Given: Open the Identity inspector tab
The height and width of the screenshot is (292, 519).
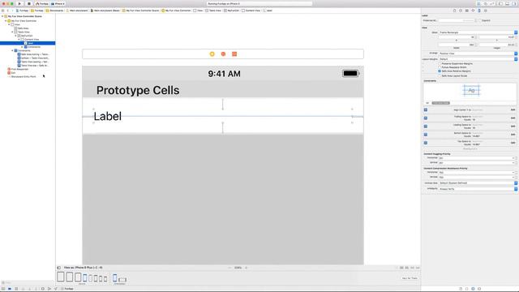Looking at the screenshot, I should 467,11.
